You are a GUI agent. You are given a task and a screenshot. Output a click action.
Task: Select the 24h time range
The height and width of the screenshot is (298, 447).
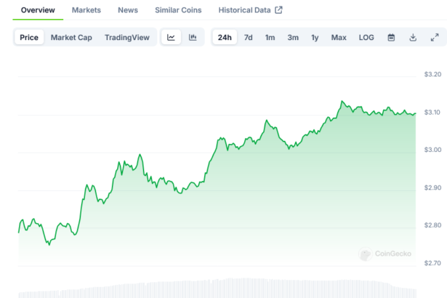(225, 37)
